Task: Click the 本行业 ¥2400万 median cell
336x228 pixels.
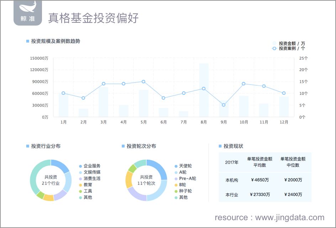Action: [x=293, y=194]
